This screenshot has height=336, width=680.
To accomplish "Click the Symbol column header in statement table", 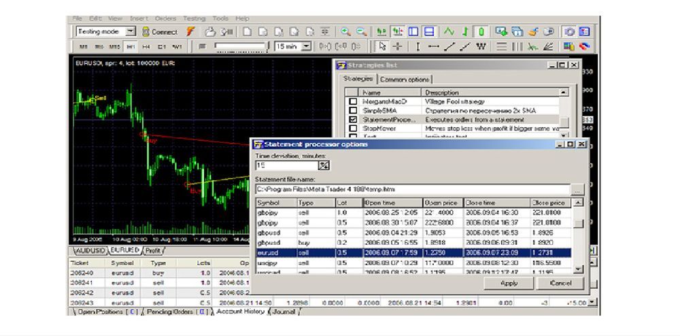I will 276,203.
